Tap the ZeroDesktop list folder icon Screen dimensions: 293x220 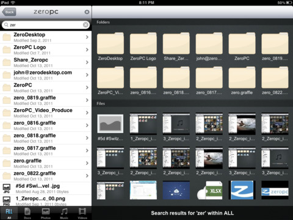point(7,37)
